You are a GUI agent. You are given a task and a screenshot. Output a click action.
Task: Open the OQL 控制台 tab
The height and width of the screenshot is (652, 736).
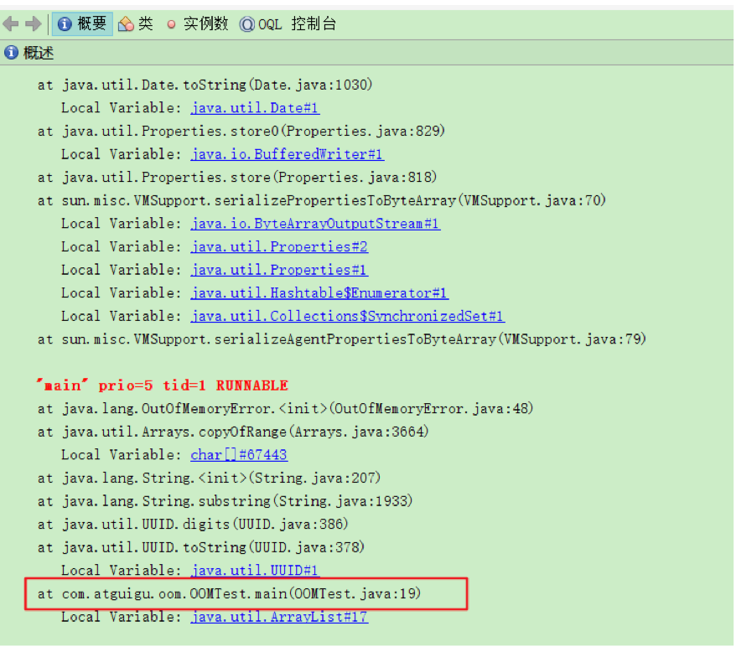[x=288, y=24]
